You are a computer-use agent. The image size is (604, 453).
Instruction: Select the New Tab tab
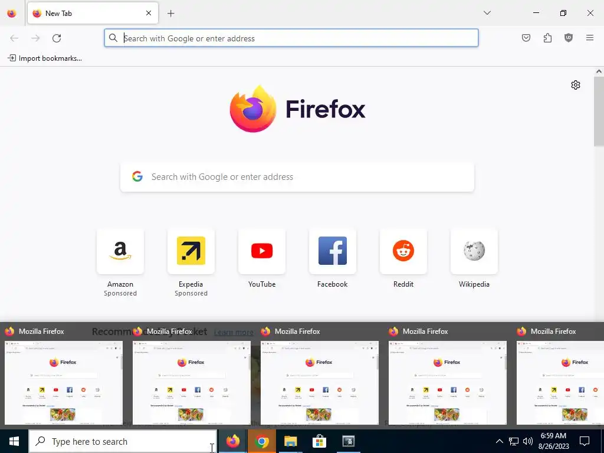(x=93, y=13)
